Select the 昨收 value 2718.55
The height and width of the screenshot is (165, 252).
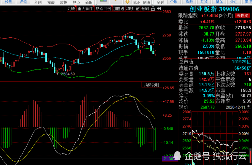click(x=243, y=28)
